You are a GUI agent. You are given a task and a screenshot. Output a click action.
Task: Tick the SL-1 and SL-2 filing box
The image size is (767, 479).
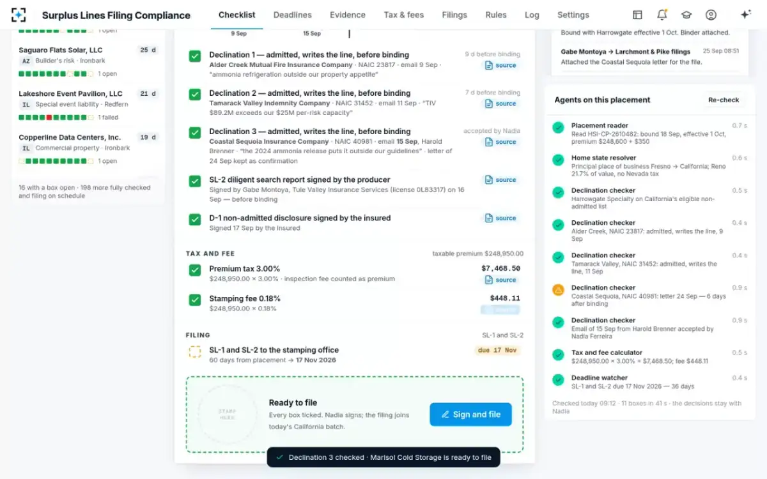195,352
